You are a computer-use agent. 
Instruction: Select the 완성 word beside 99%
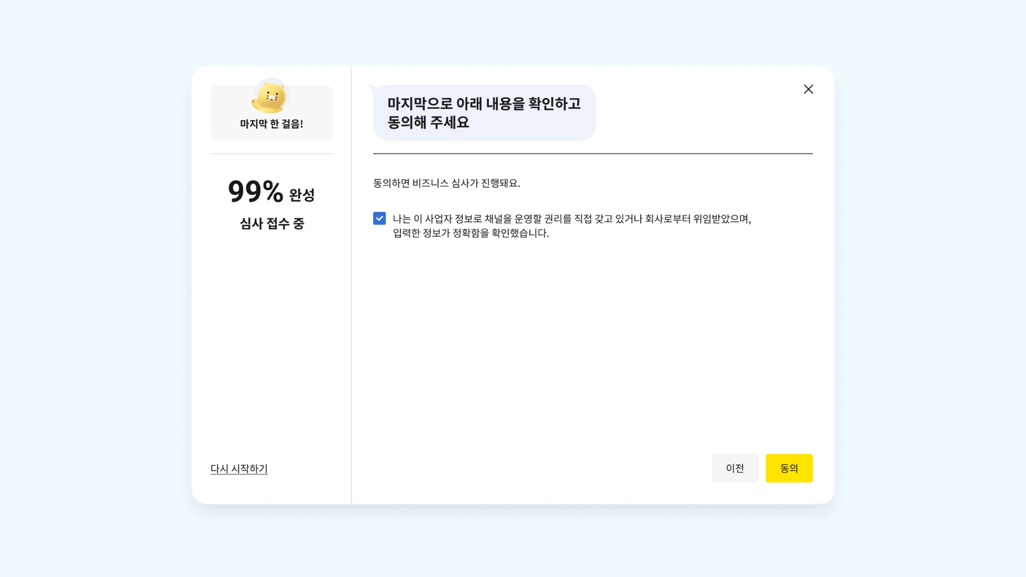coord(302,195)
